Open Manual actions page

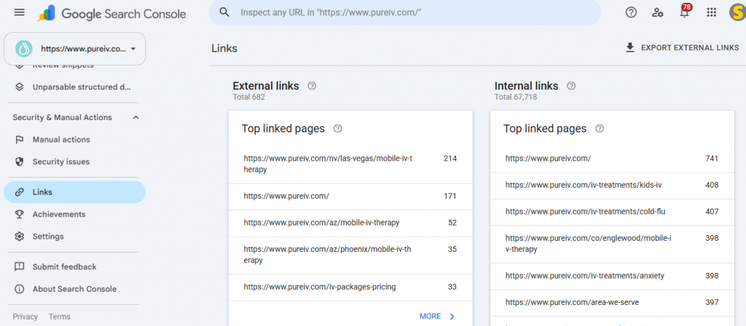click(x=75, y=140)
